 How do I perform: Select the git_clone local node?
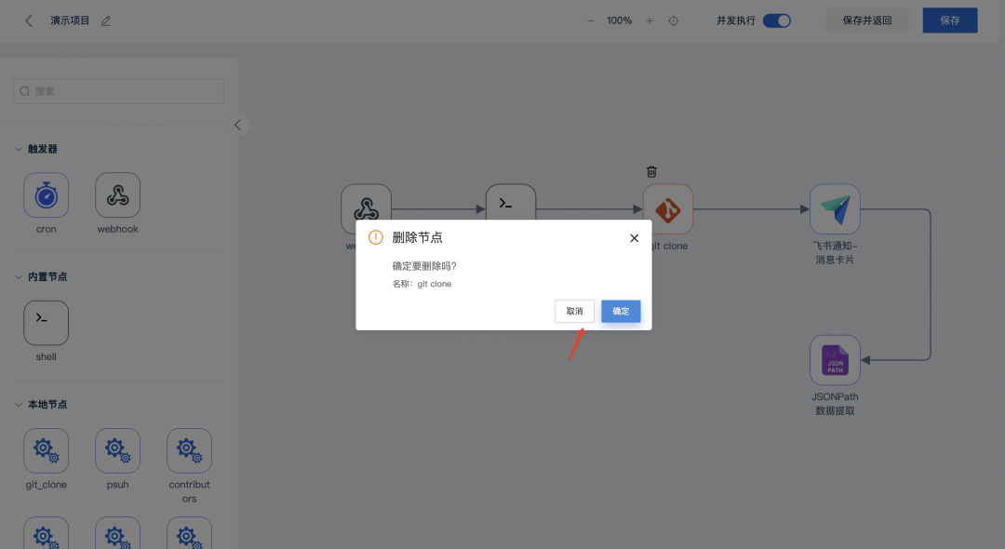pyautogui.click(x=47, y=450)
